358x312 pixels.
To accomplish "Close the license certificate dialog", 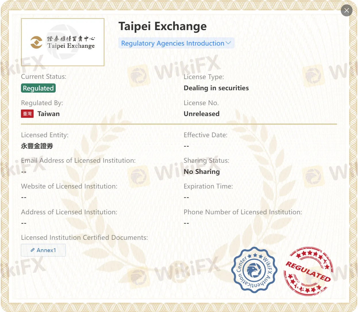I will [x=347, y=11].
